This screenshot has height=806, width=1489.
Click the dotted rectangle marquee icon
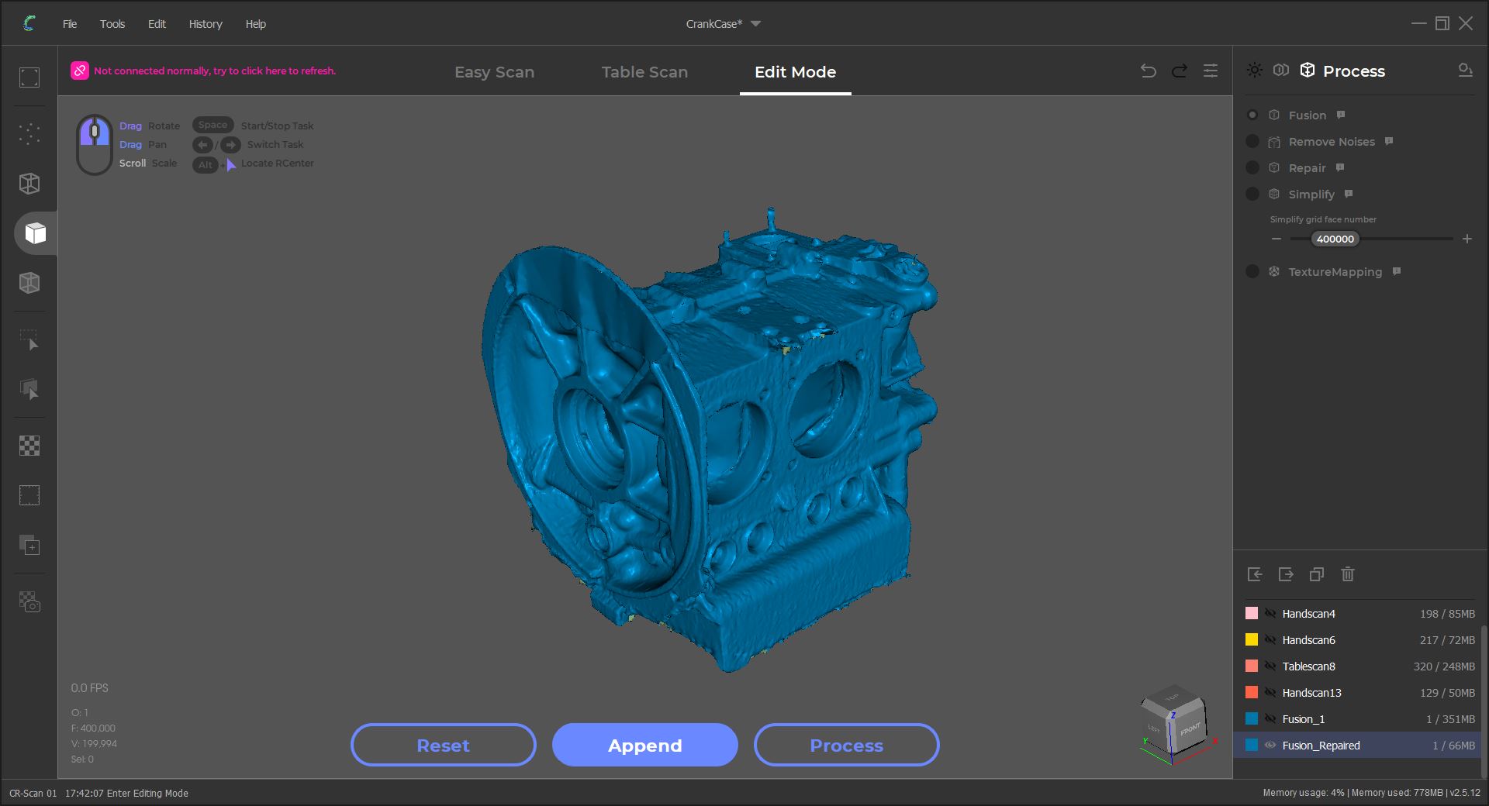[x=29, y=495]
